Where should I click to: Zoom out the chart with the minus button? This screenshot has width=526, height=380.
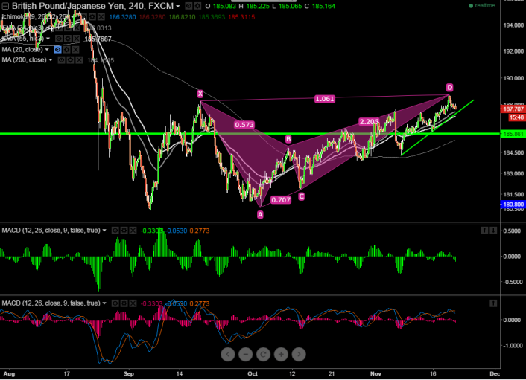click(246, 354)
